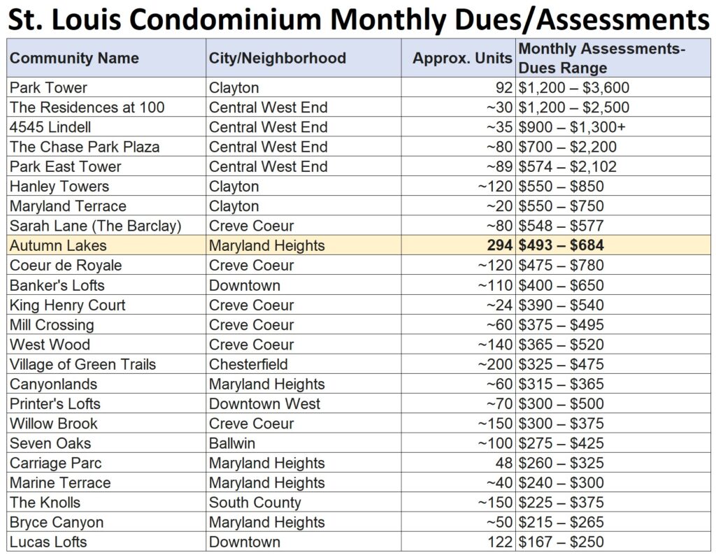The width and height of the screenshot is (716, 555).
Task: Select the Ballwin neighborhood cell
Action: pyautogui.click(x=232, y=443)
